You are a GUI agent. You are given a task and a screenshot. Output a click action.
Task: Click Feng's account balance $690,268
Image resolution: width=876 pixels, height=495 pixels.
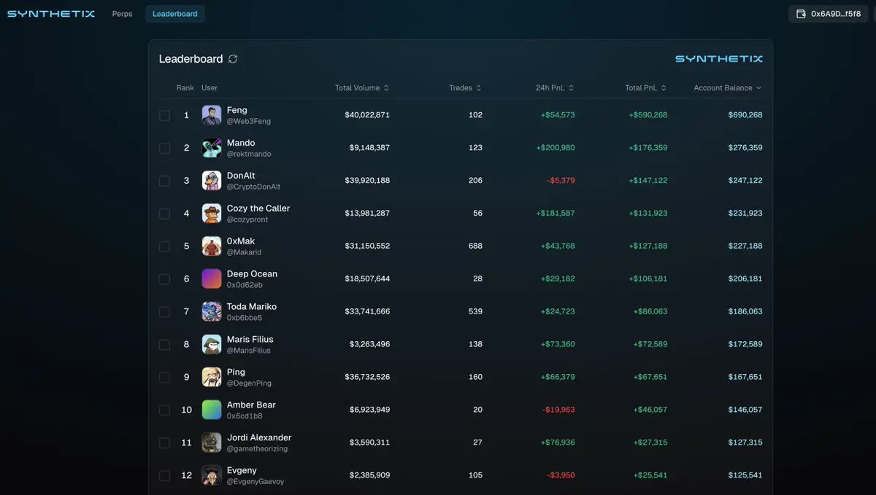click(x=745, y=115)
